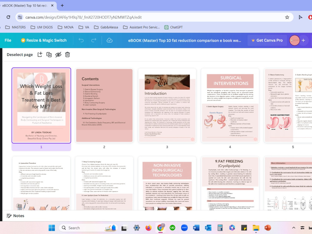This screenshot has height=234, width=312.
Task: Open the account profile avatar
Action: tap(294, 40)
